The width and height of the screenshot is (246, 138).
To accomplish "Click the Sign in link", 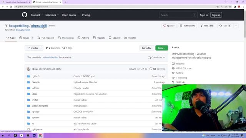I will (x=204, y=15).
